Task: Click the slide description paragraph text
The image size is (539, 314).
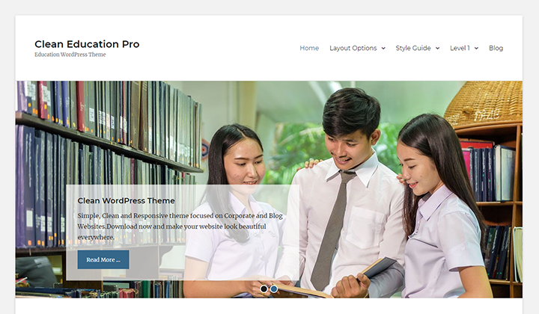Action: coord(180,226)
